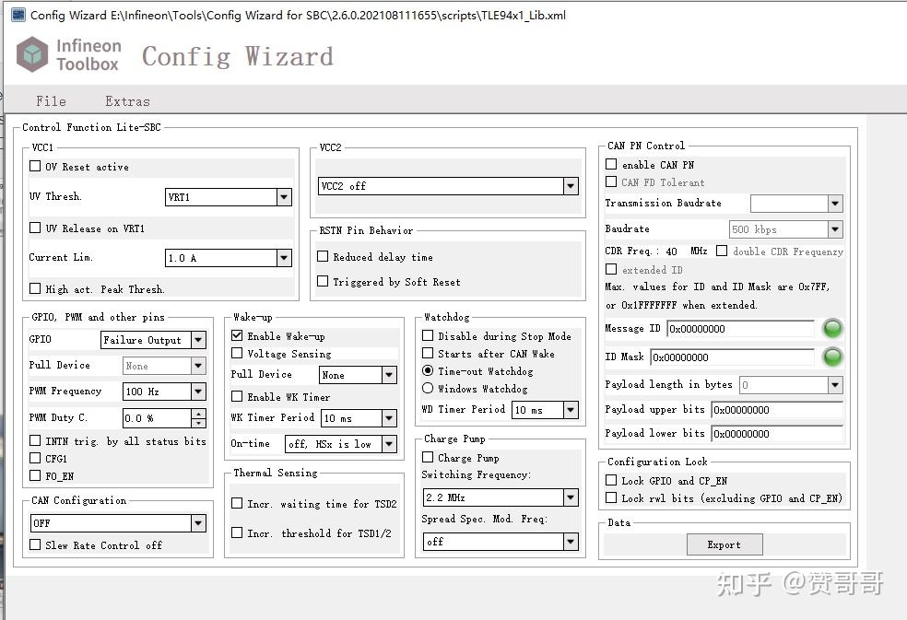
Task: Tick CAN FD Tolerant checkbox
Action: [x=611, y=181]
